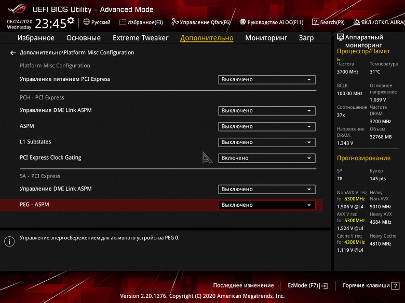Click Руководство AI OC(F11) label
The width and height of the screenshot is (405, 303).
(x=275, y=22)
